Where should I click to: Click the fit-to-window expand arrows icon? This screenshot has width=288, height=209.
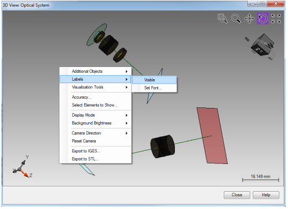[276, 18]
